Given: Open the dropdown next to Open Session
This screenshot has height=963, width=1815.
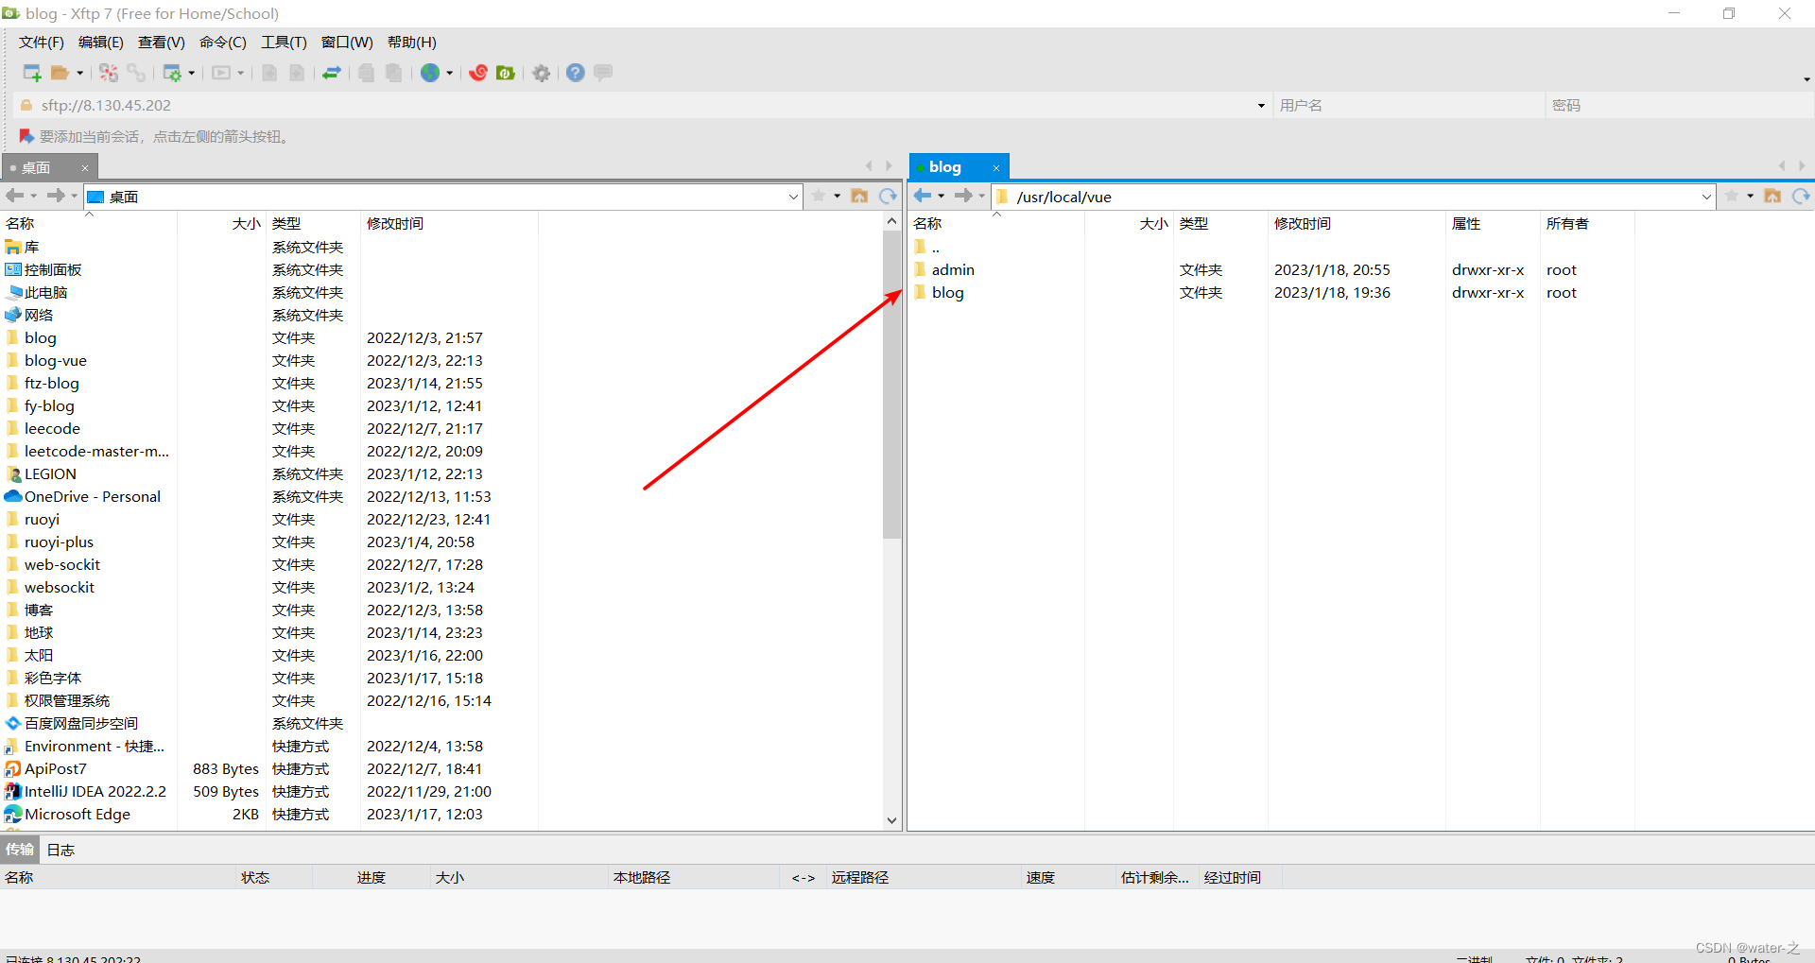Looking at the screenshot, I should [x=79, y=73].
